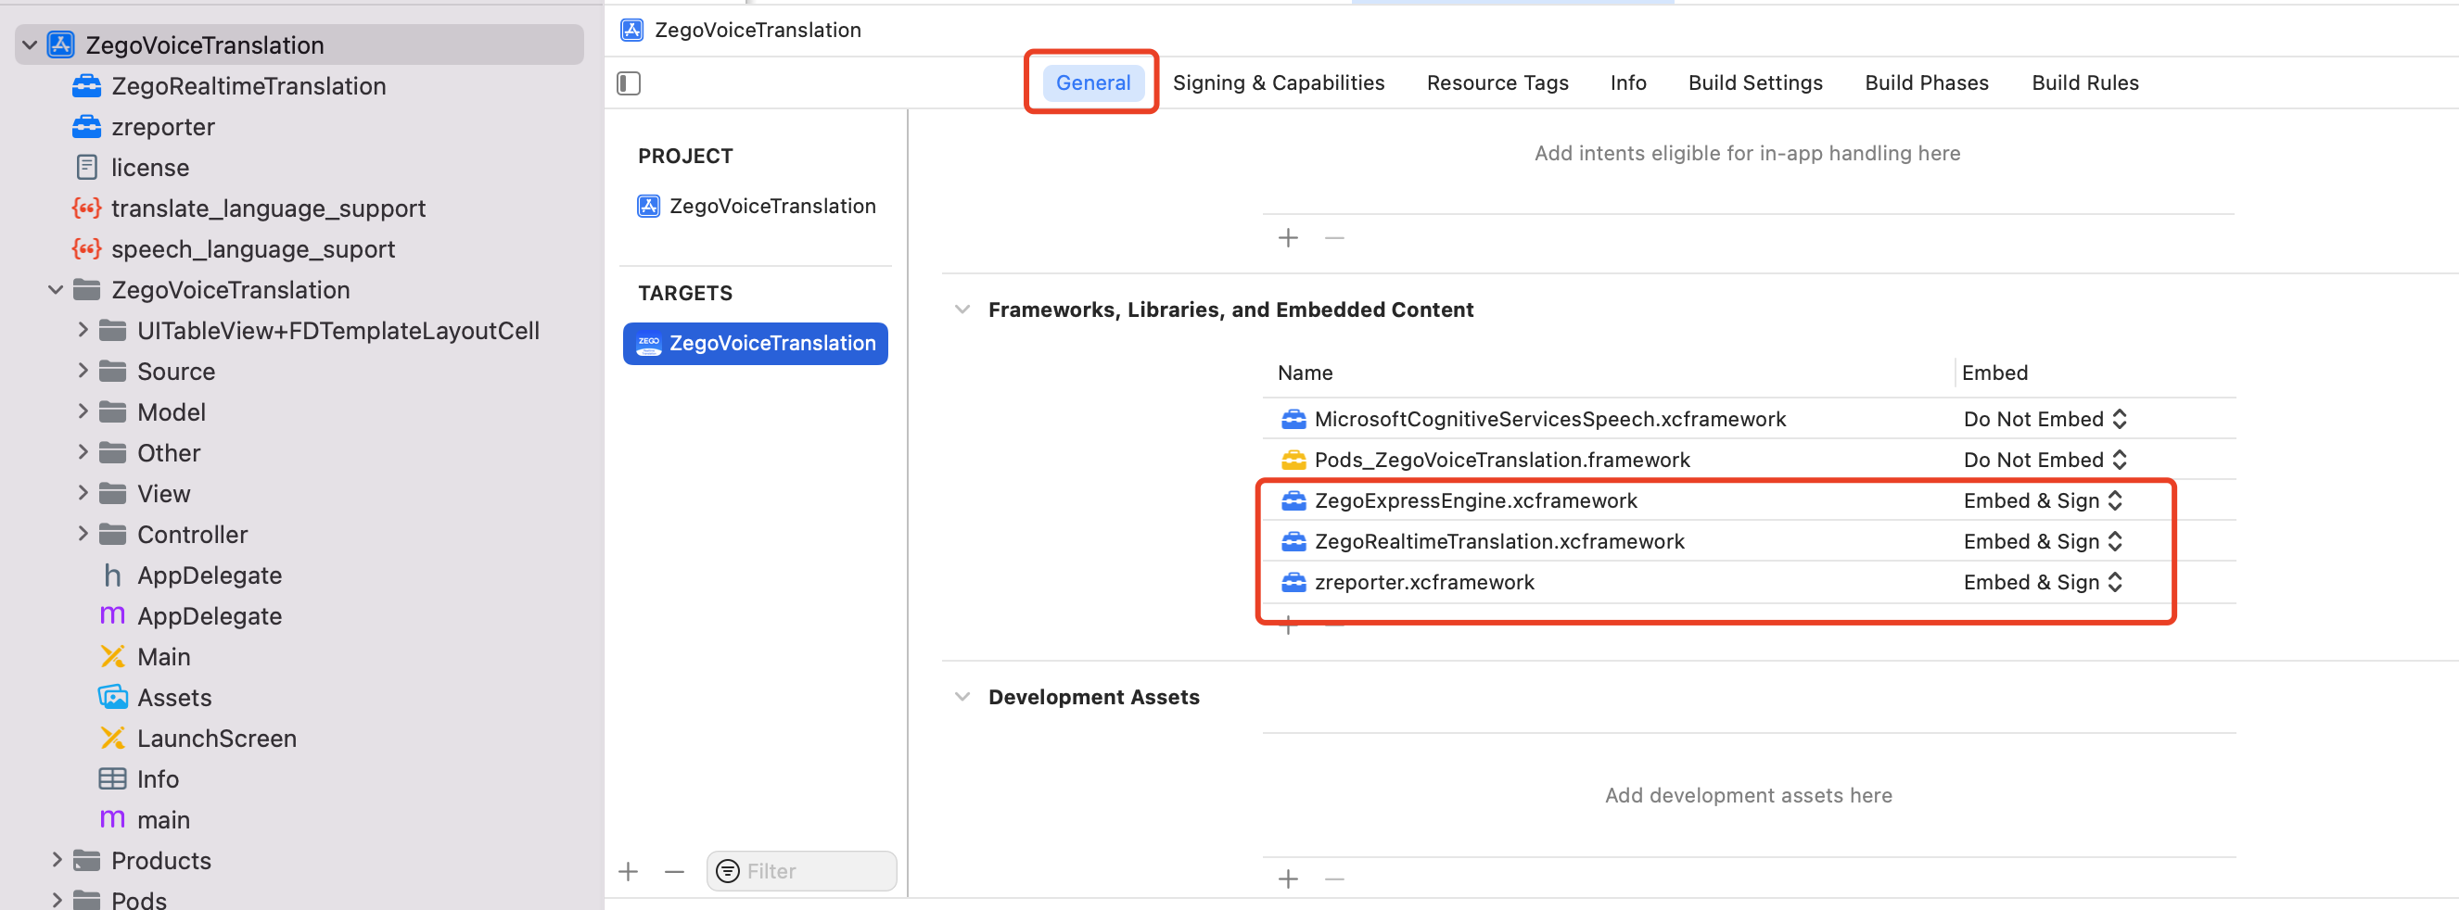Viewport: 2459px width, 910px height.
Task: Open the Build Settings tab
Action: pyautogui.click(x=1754, y=83)
